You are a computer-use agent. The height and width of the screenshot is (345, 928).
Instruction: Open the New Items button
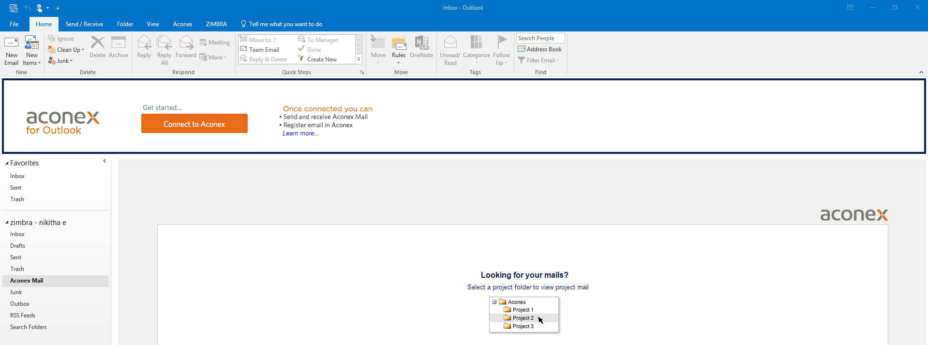pos(32,51)
